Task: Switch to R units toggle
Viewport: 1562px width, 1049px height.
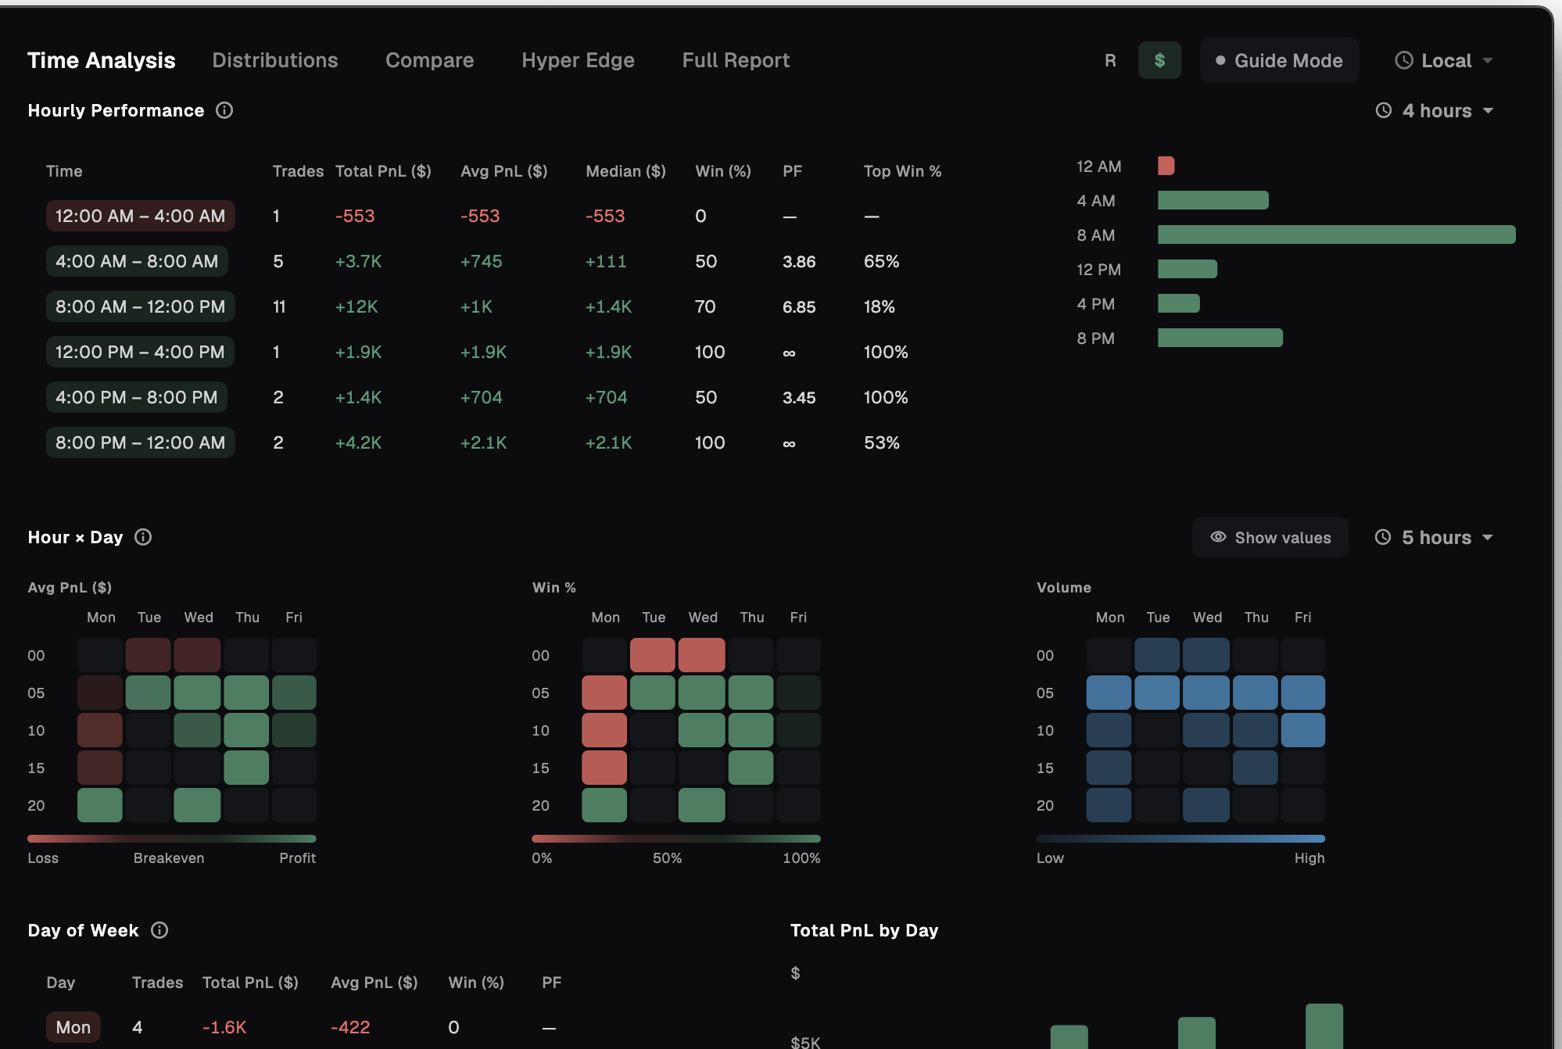Action: click(1110, 60)
